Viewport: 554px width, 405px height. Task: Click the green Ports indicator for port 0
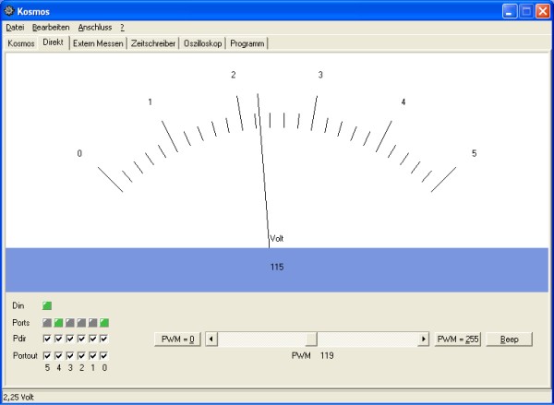click(104, 323)
